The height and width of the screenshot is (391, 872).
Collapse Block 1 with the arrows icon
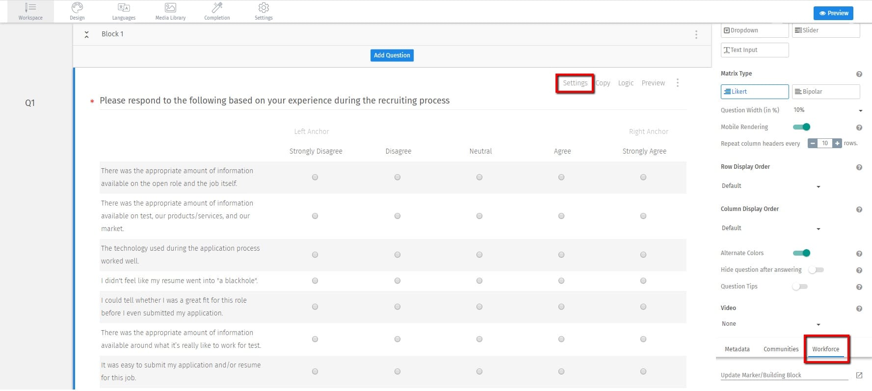pos(87,34)
